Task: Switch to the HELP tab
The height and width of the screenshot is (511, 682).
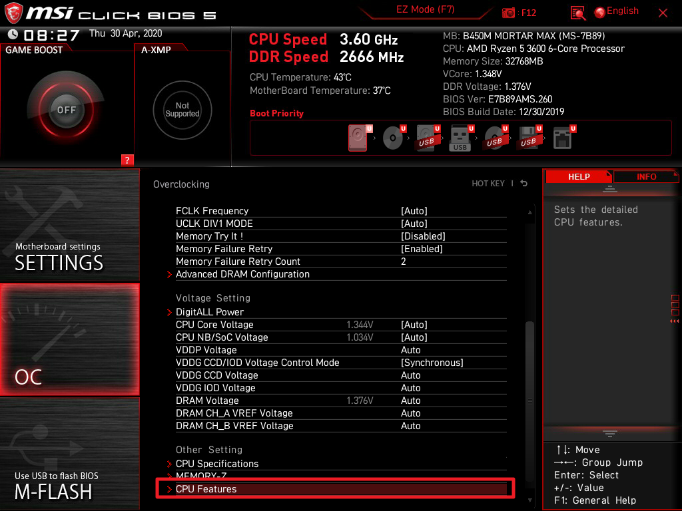Action: point(579,176)
